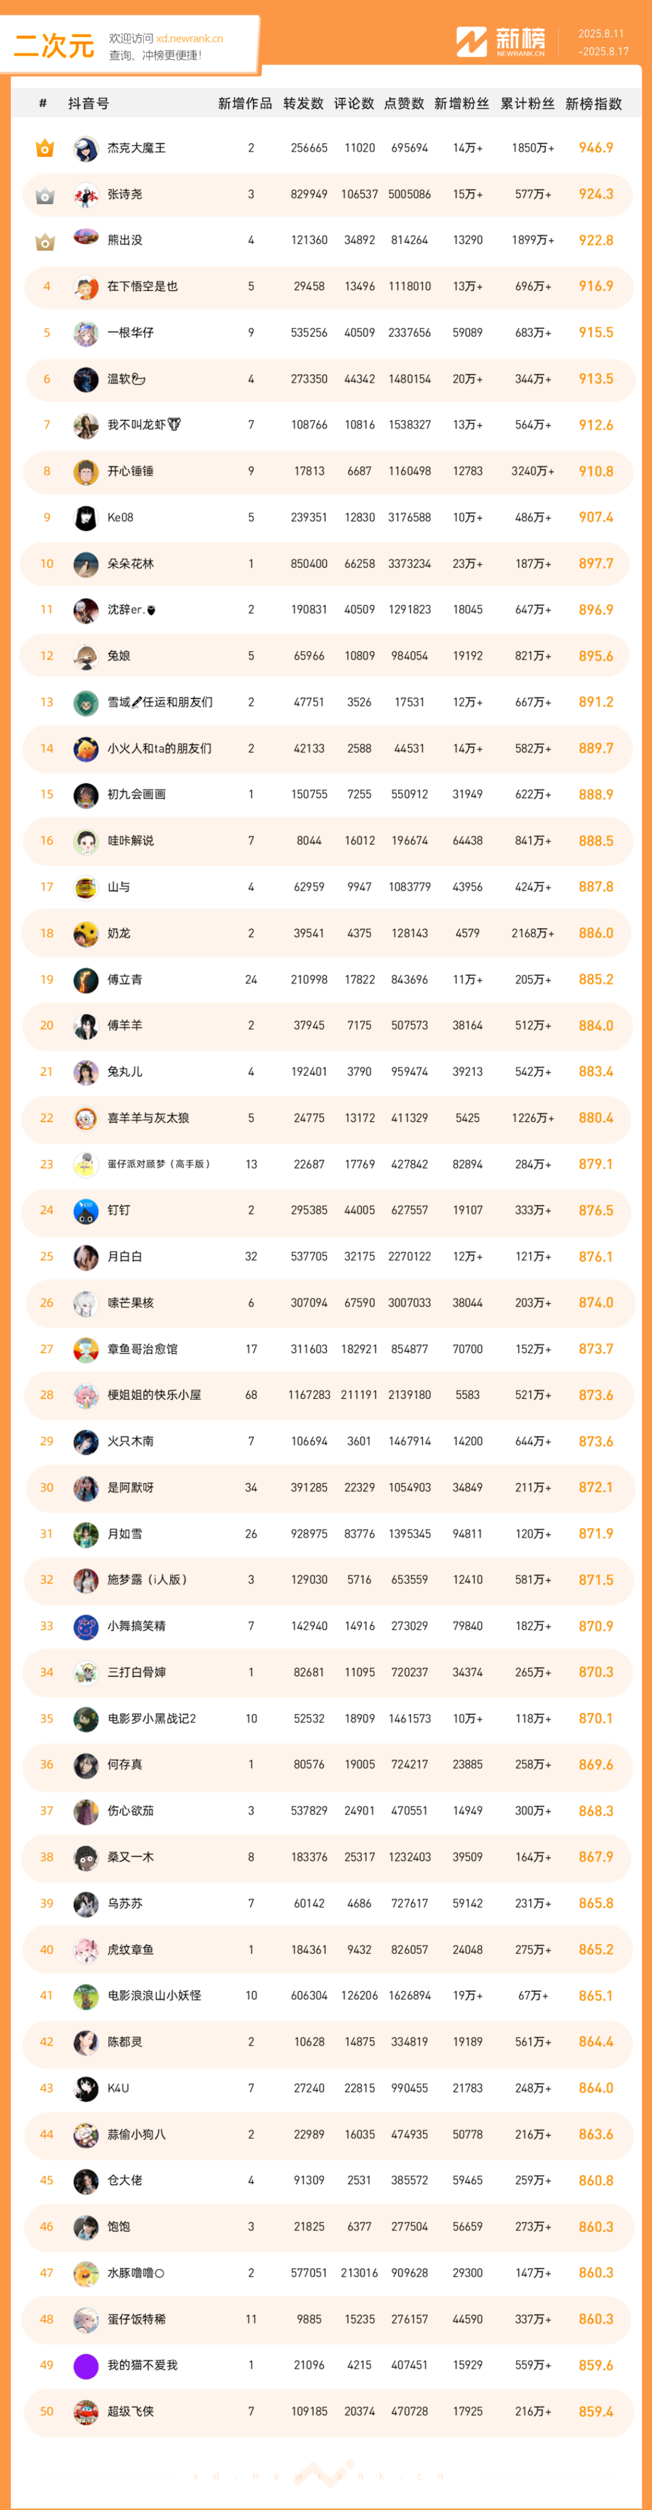Viewport: 652px width, 2510px height.
Task: Click the gold crown first-place icon
Action: [x=45, y=148]
